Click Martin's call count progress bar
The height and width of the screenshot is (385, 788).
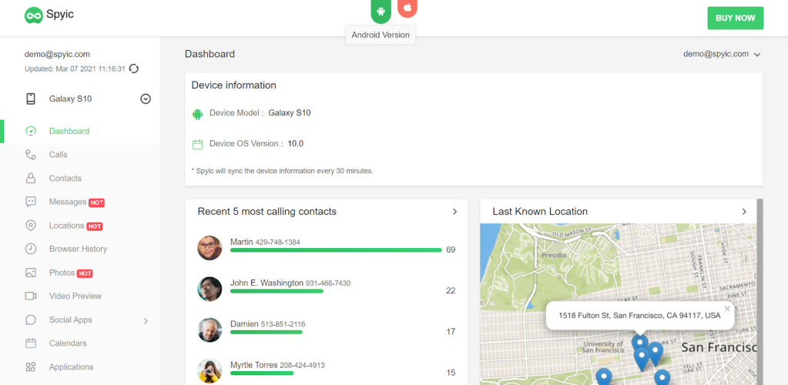coord(336,249)
